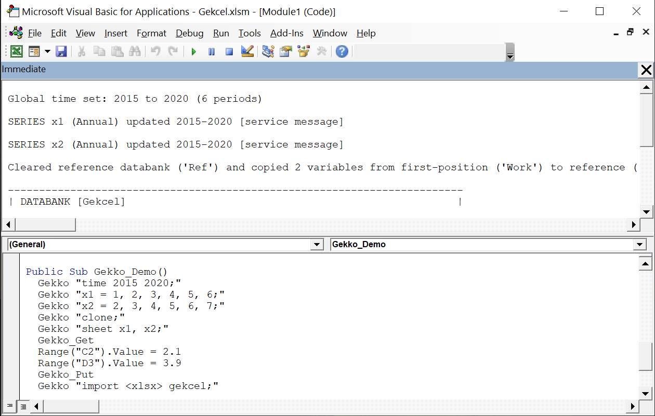655x416 pixels.
Task: Open the Object Browser icon
Action: click(303, 51)
